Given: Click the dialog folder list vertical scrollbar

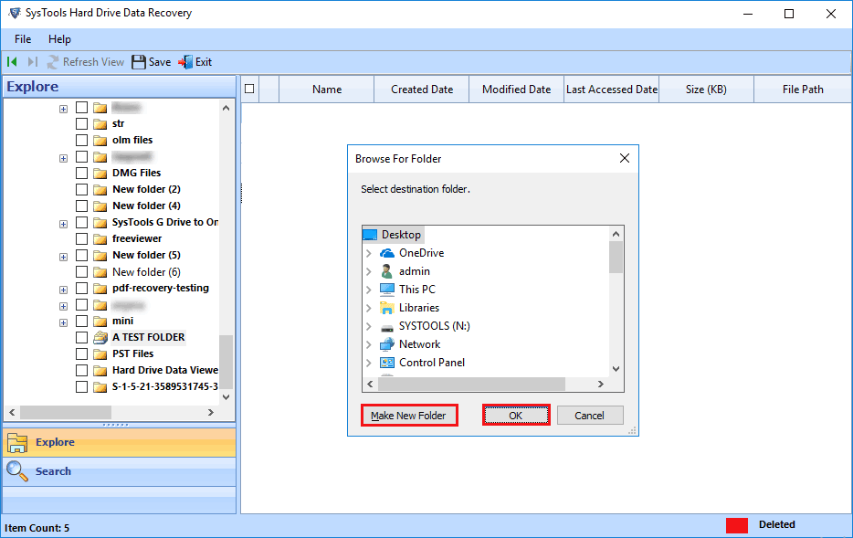Looking at the screenshot, I should click(x=616, y=258).
